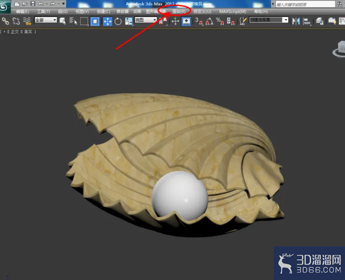Image resolution: width=345 pixels, height=280 pixels.
Task: Open the 渲染(R) menu
Action: (x=179, y=11)
